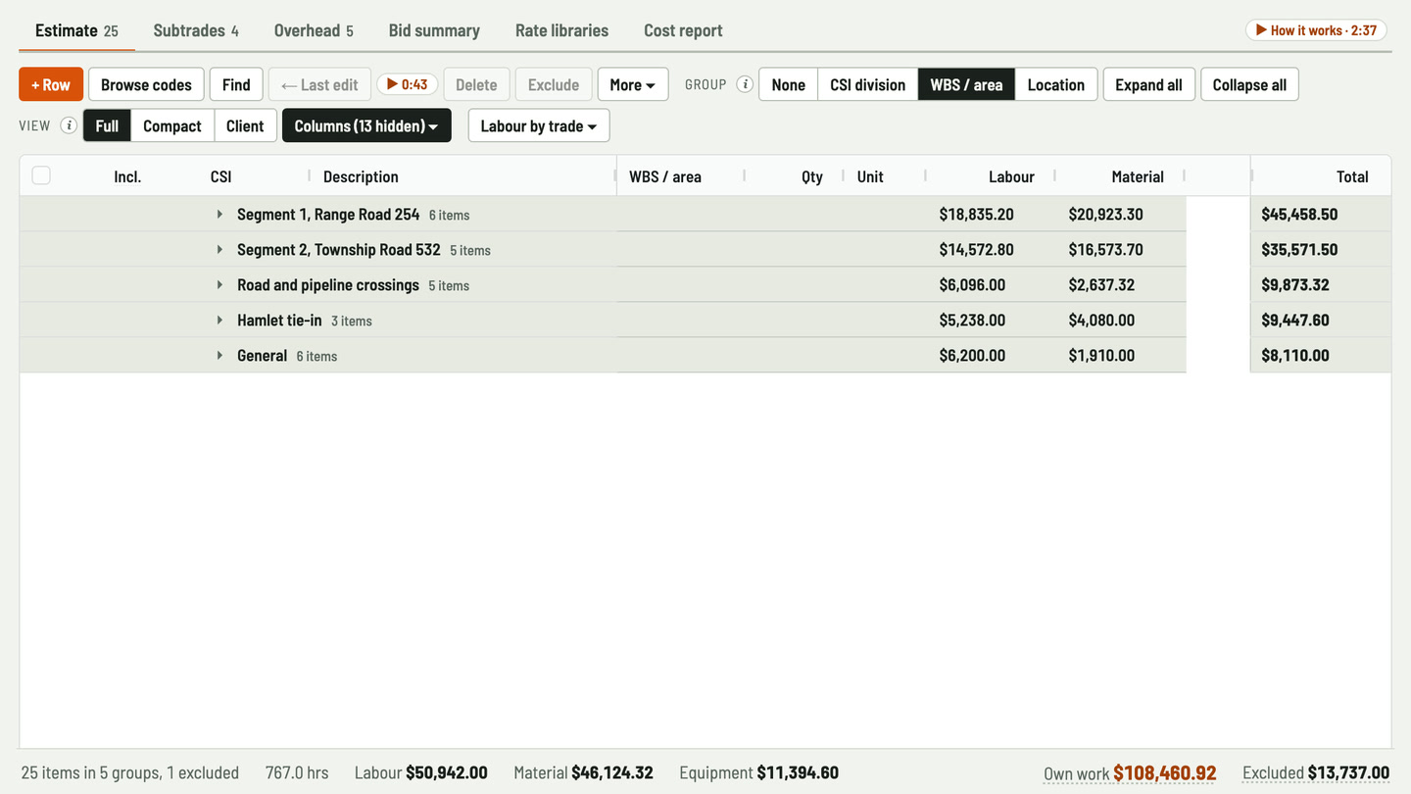Click Equipment $11,394.60 in footer
Screen dimensions: 1411x794
tap(758, 772)
